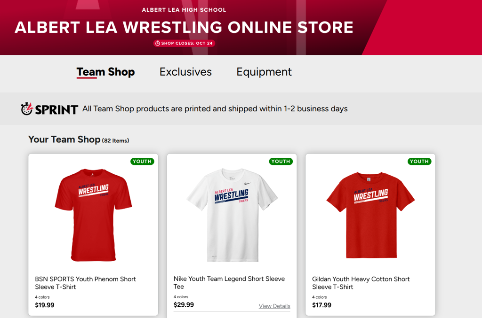Image resolution: width=482 pixels, height=318 pixels.
Task: Click the YOUTH badge on Gildan shirt
Action: pos(419,161)
